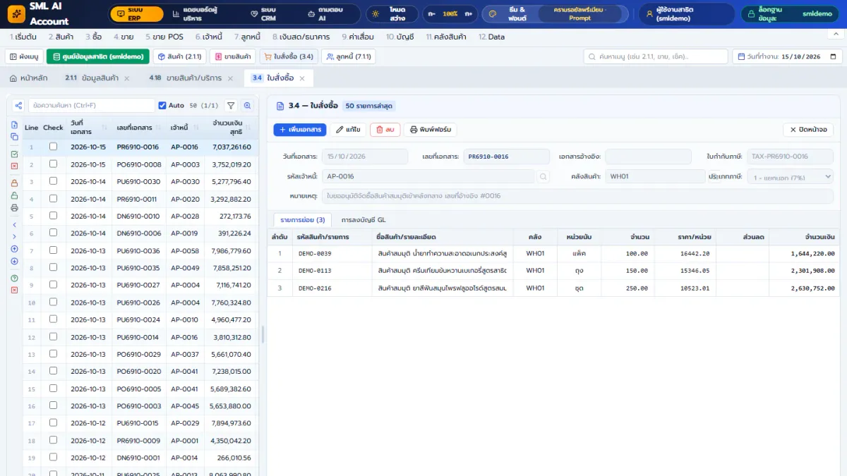Click the green open padlock icon

(x=14, y=195)
